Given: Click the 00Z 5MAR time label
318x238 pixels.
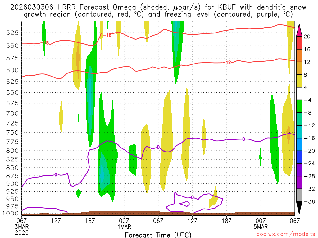Looking at the screenshot, I should click(261, 223).
